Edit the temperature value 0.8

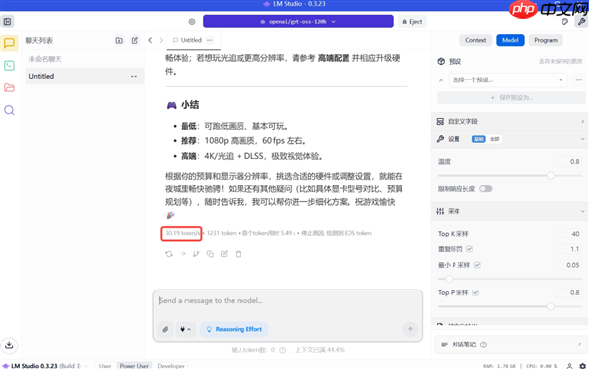point(567,162)
